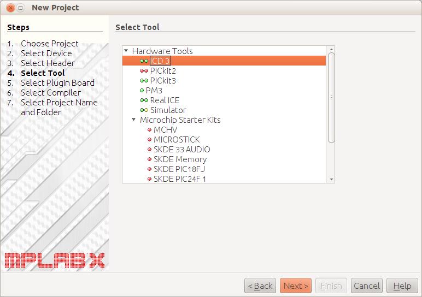The image size is (422, 297).
Task: Click the red dot beside SKDE PIC24F 1
Action: pyautogui.click(x=150, y=179)
